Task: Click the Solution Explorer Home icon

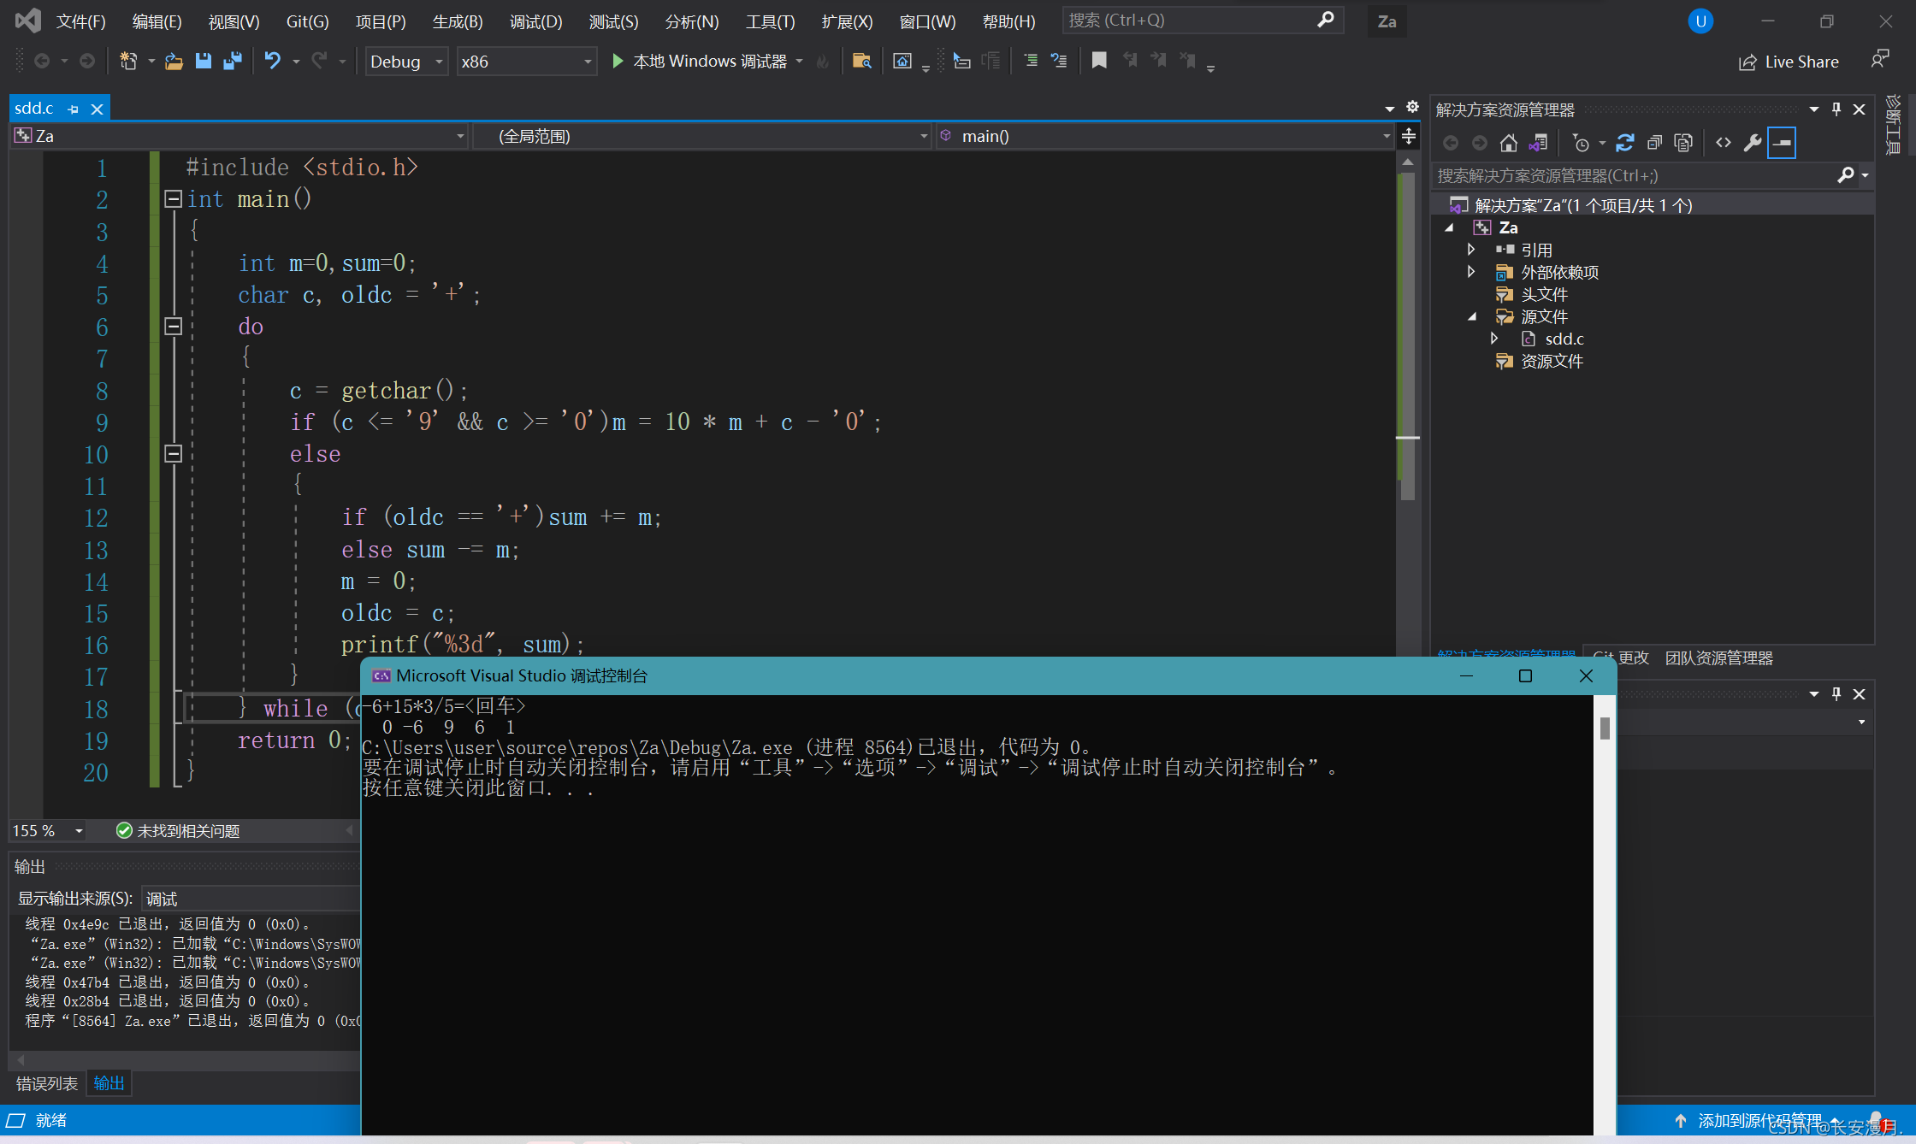Action: tap(1509, 143)
